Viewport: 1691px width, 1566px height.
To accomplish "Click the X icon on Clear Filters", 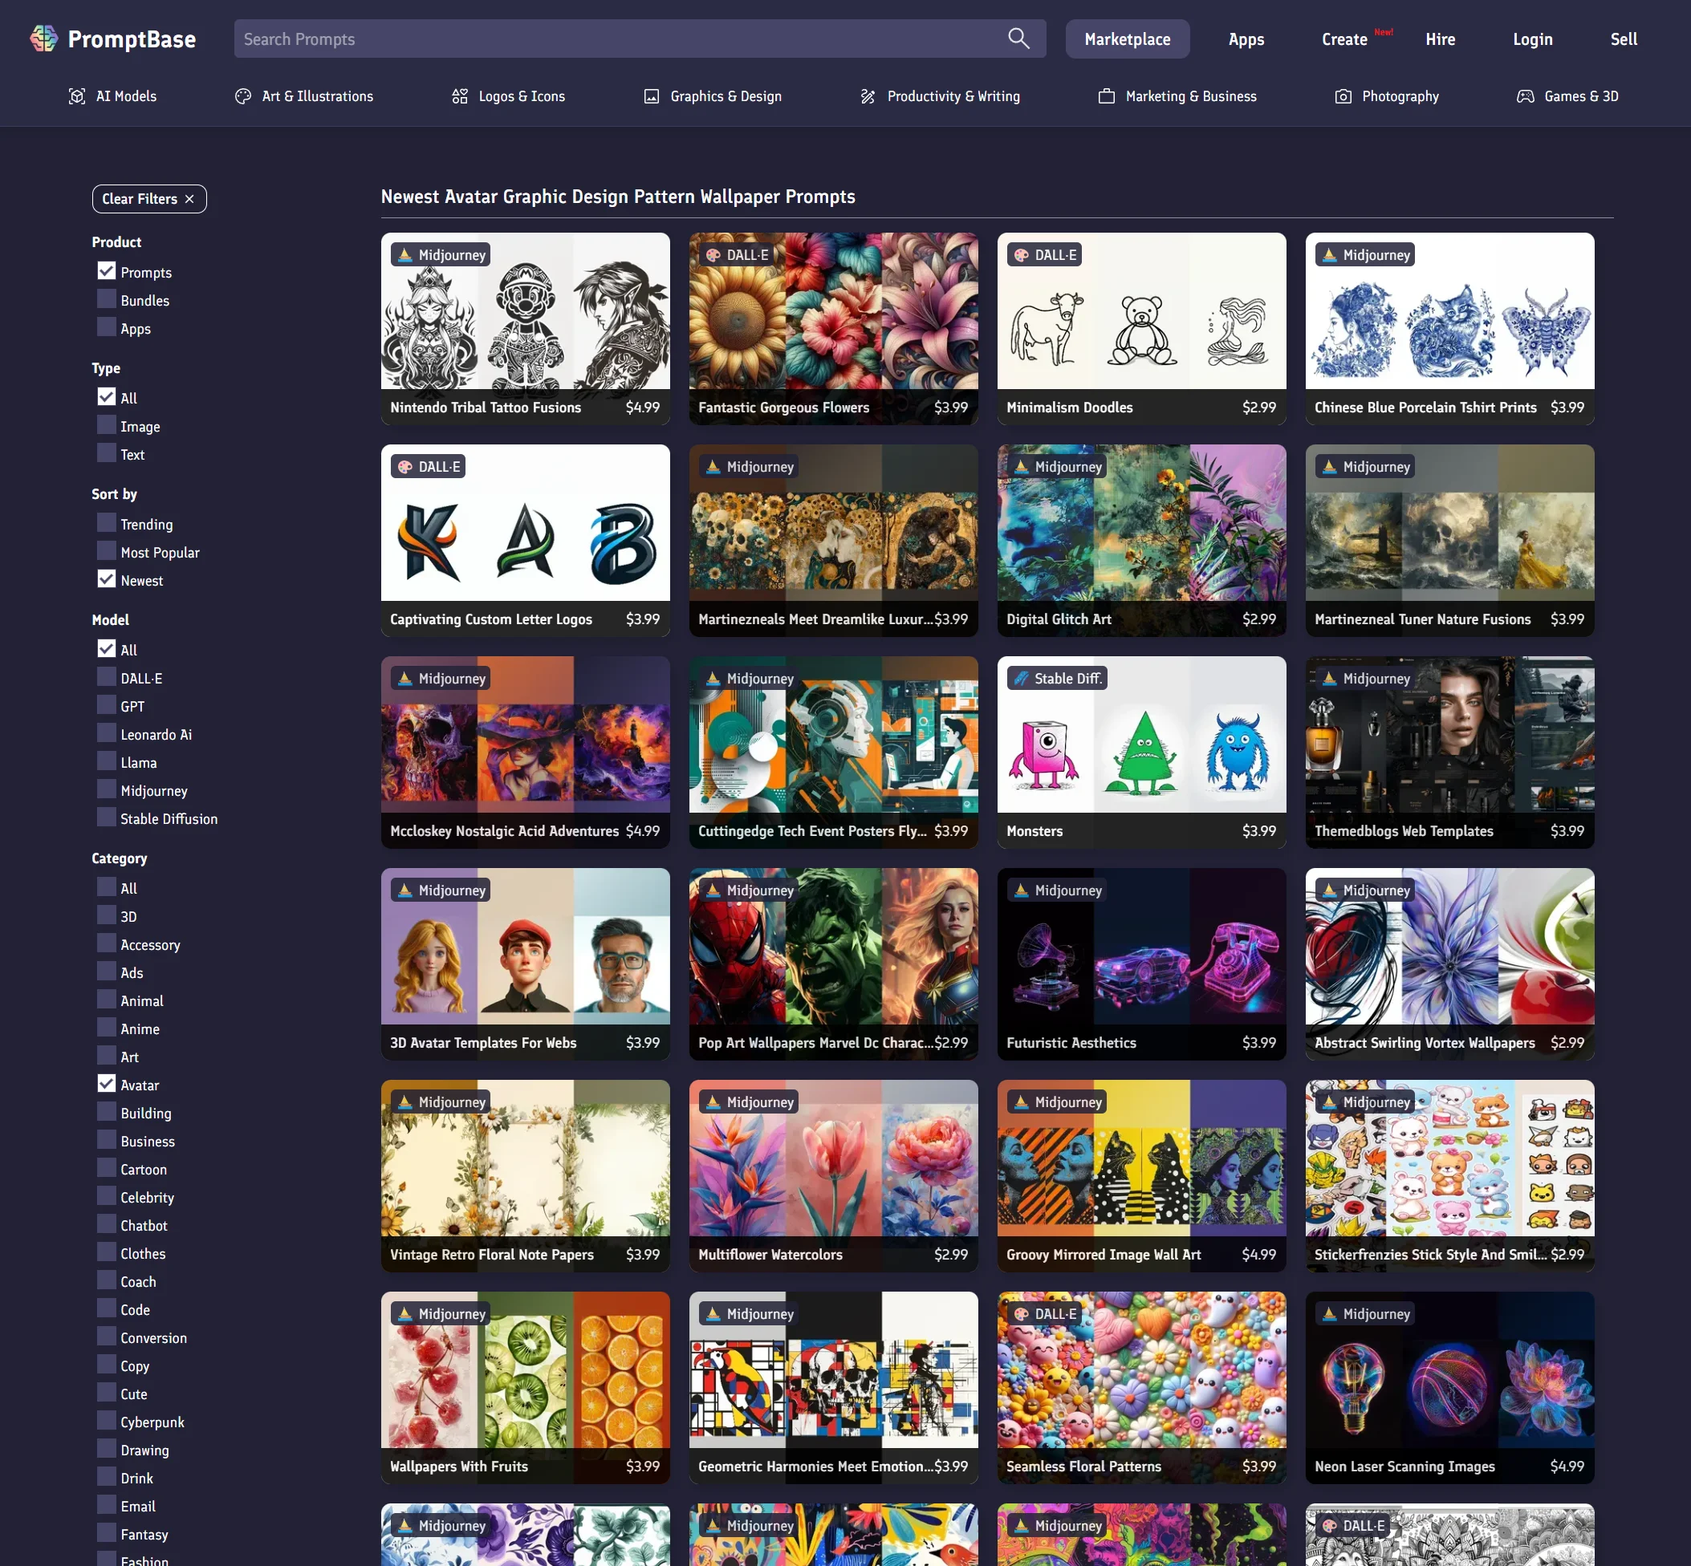I will 190,199.
